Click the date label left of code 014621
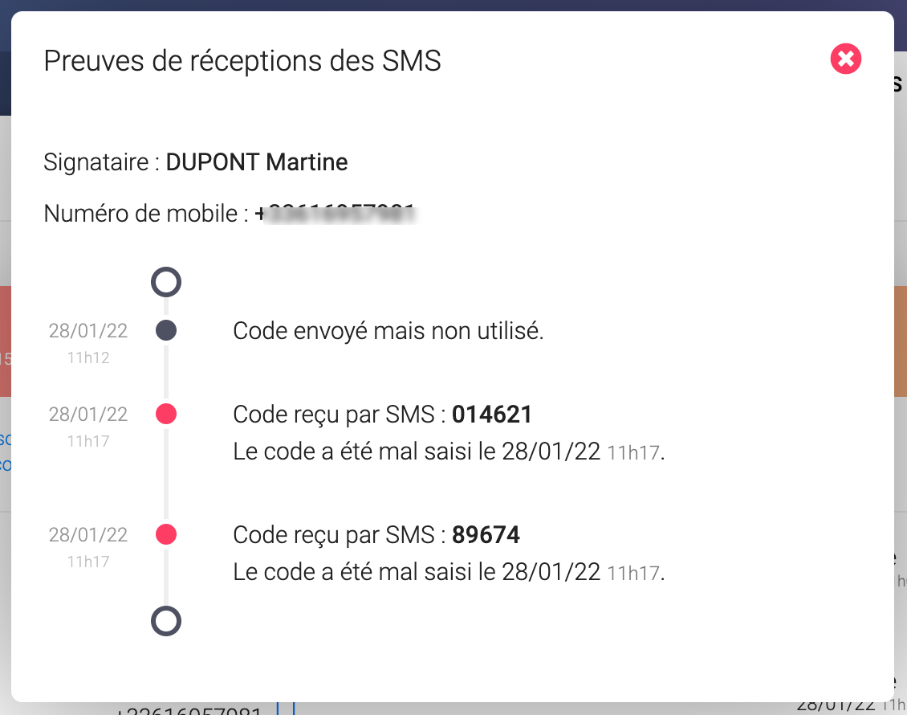Viewport: 907px width, 715px height. [x=88, y=415]
